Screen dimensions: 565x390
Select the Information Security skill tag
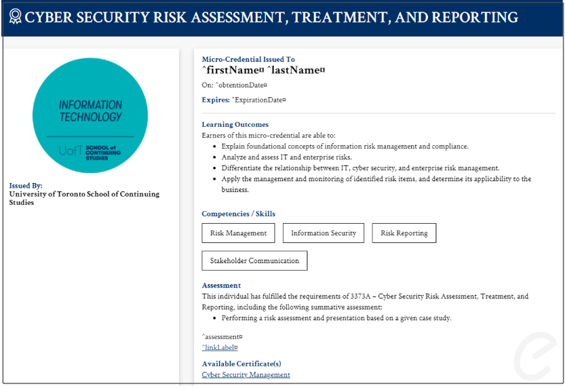(x=324, y=233)
